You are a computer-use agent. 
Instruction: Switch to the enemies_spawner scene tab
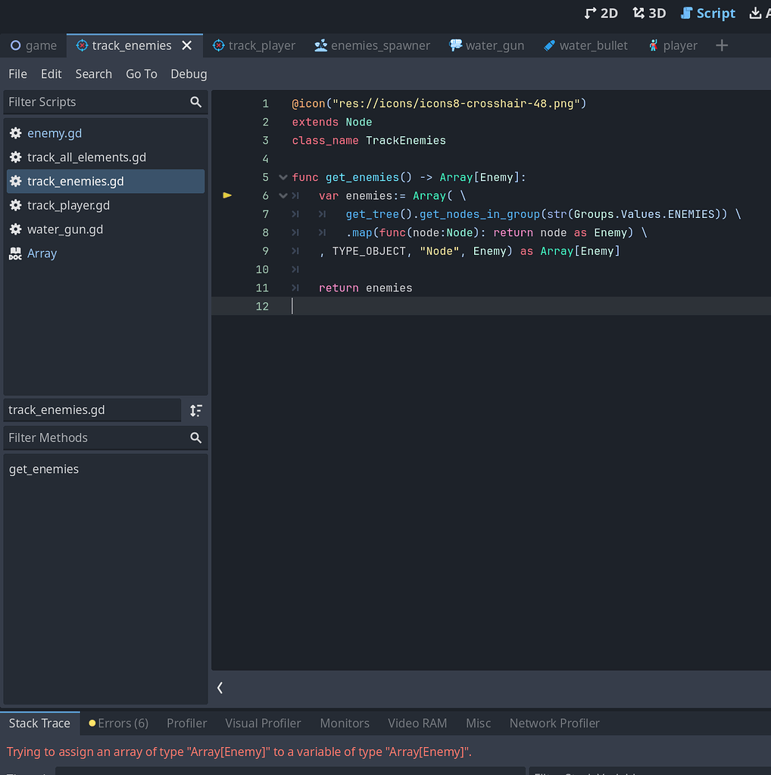click(372, 45)
